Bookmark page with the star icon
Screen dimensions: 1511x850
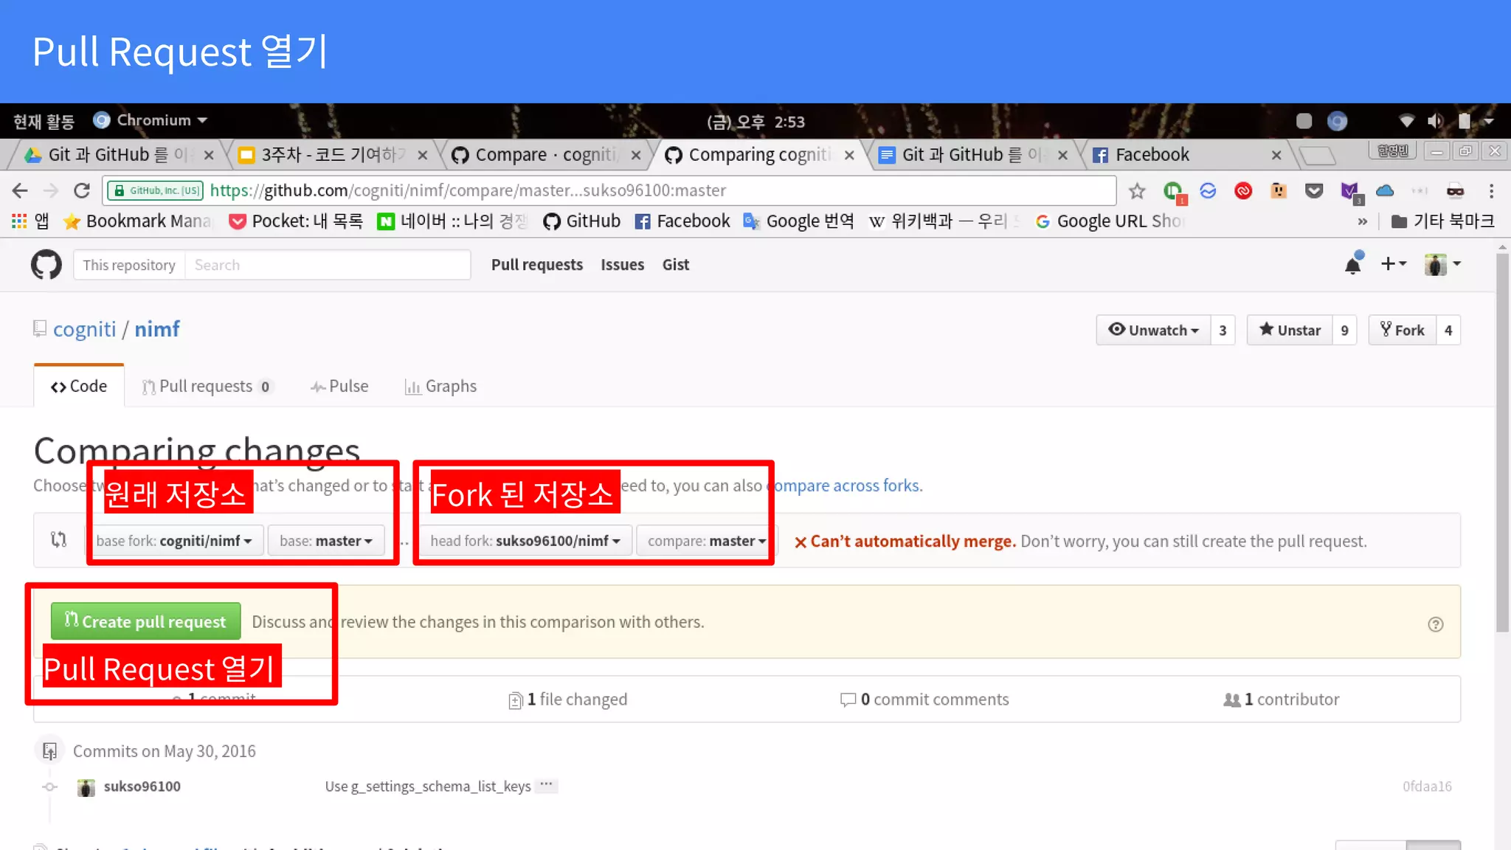click(x=1137, y=191)
